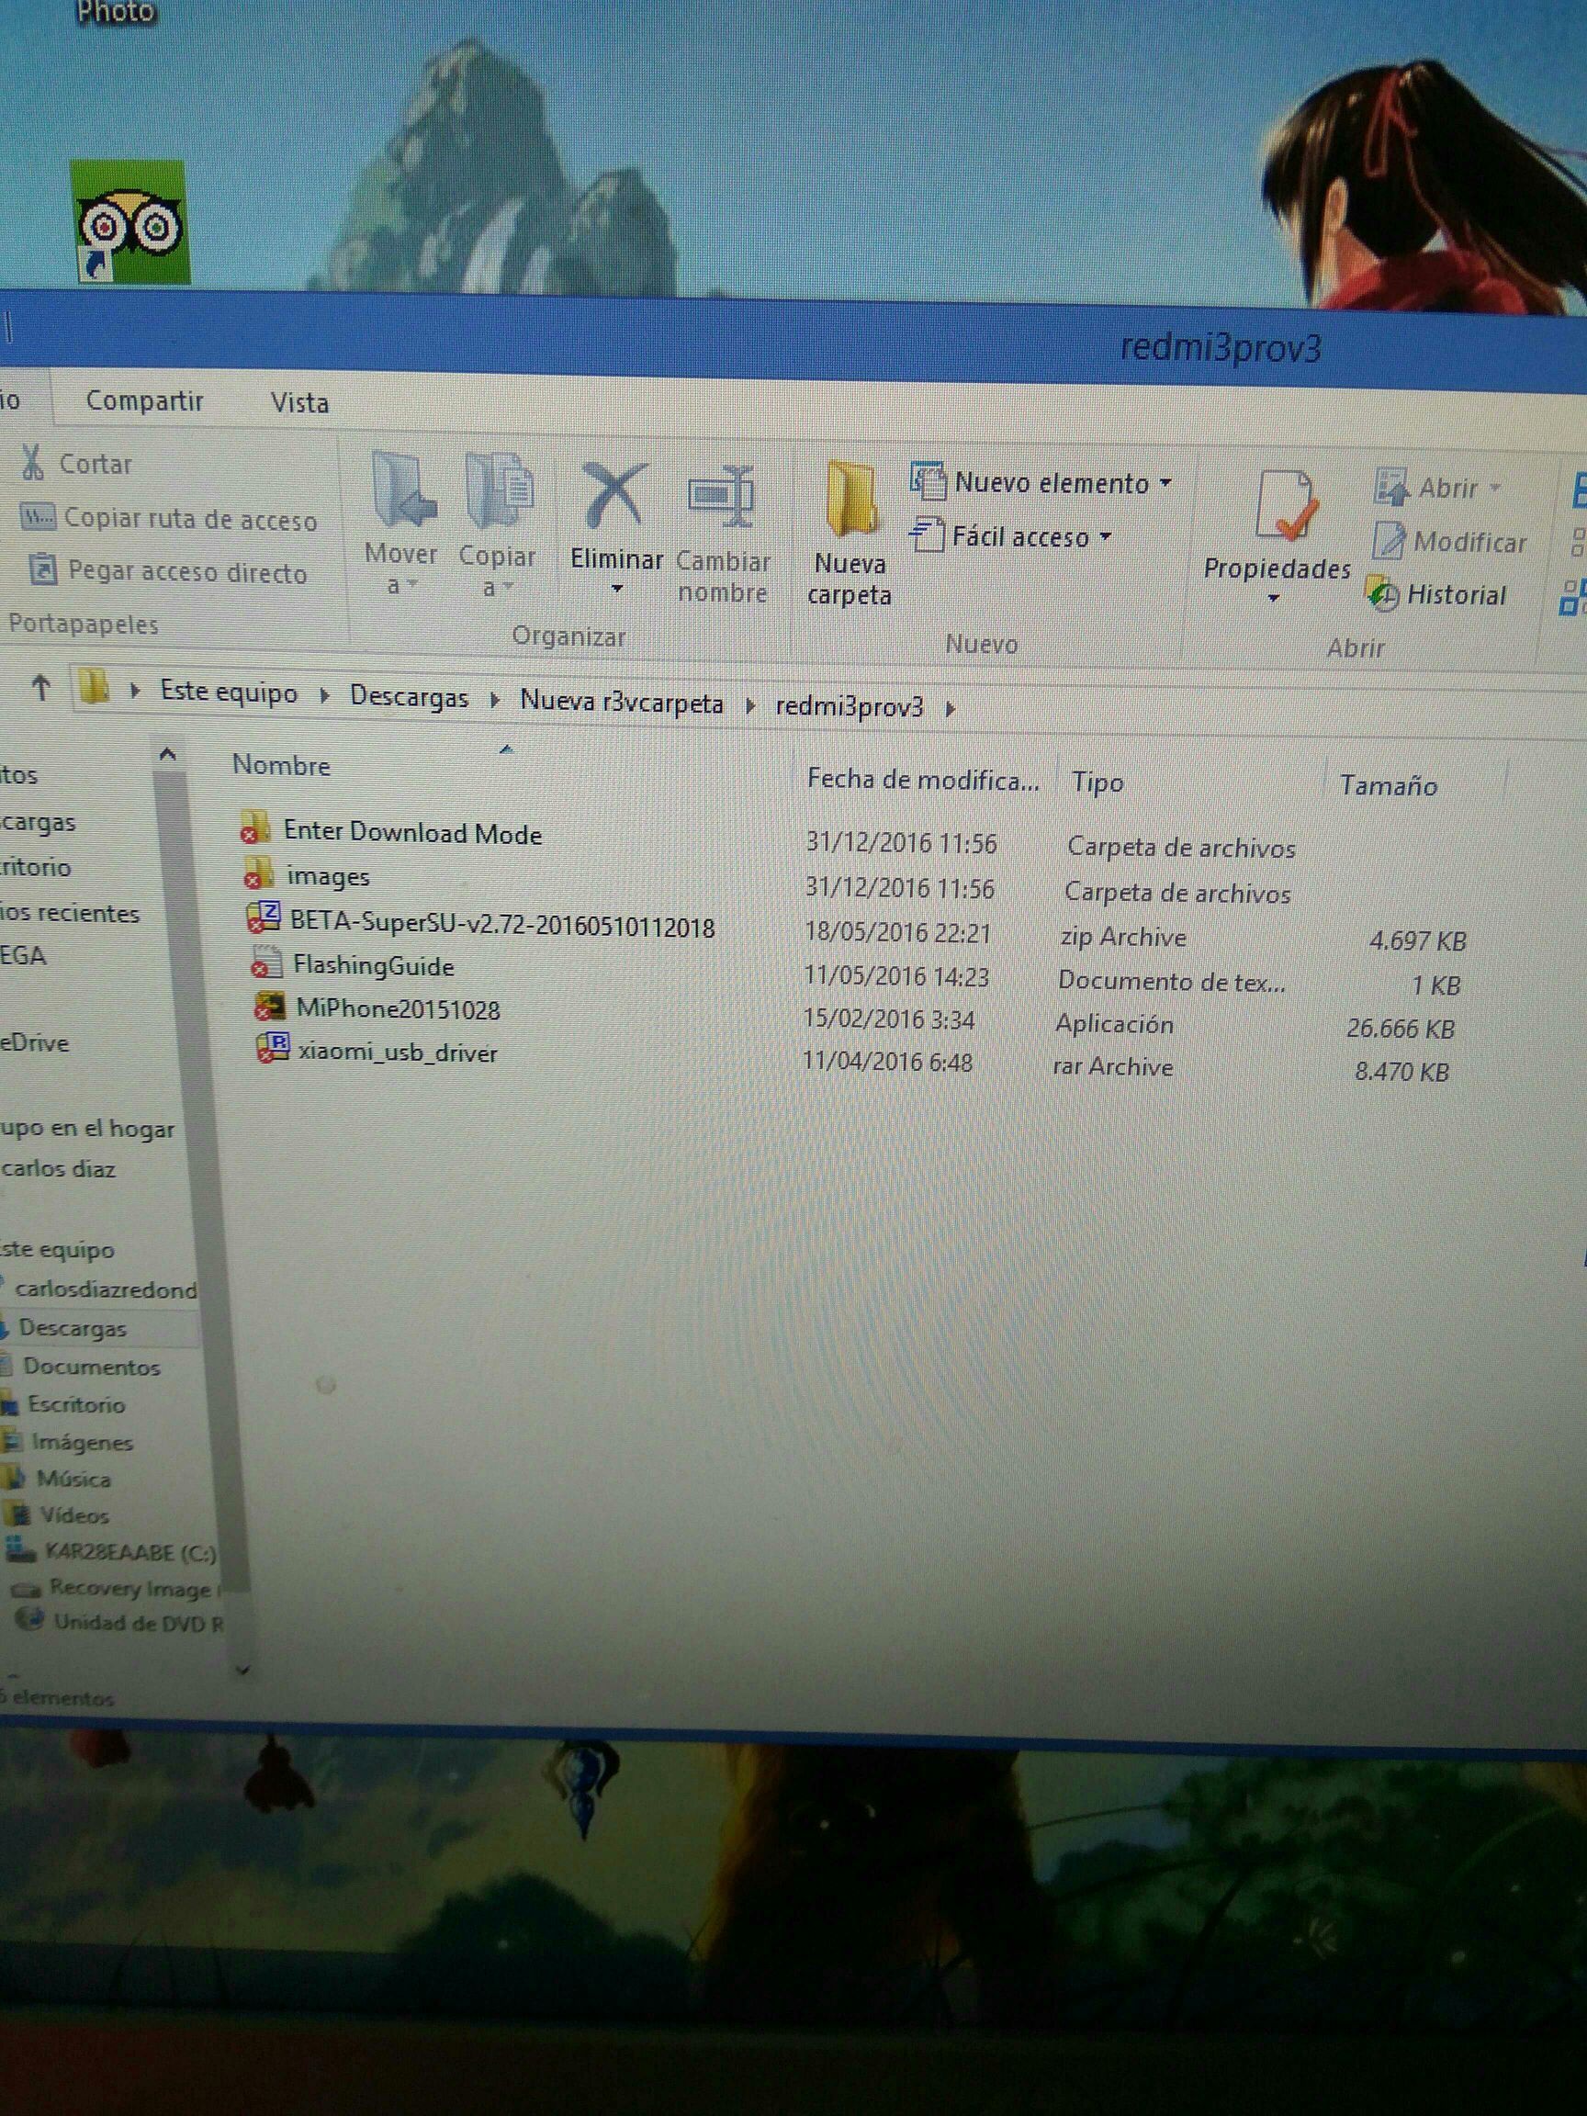Click navigation pane scroll up arrow
Viewport: 1587px width, 2116px height.
[167, 755]
